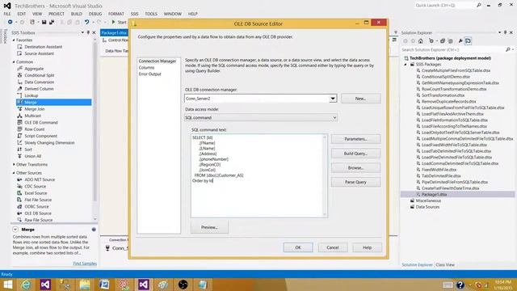Collapse the Merge description panel chevron
The image size is (517, 291).
15,230
